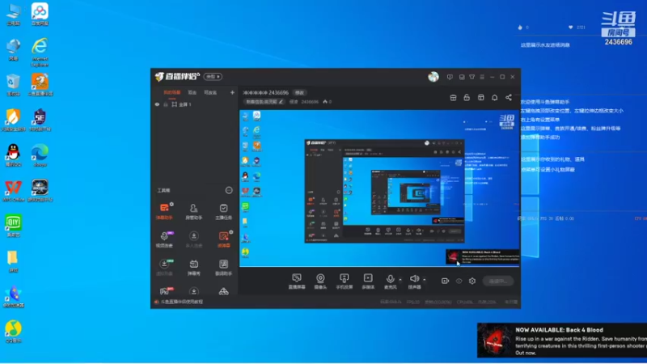This screenshot has width=647, height=364.
Task: Open the video co-stream microphone tool
Action: [x=164, y=239]
